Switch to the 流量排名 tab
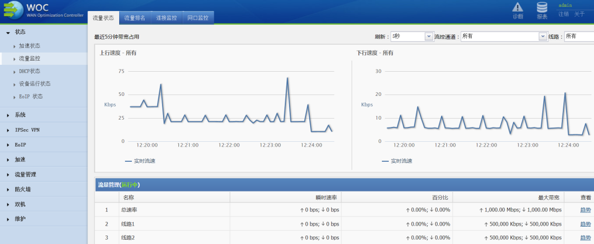 135,18
